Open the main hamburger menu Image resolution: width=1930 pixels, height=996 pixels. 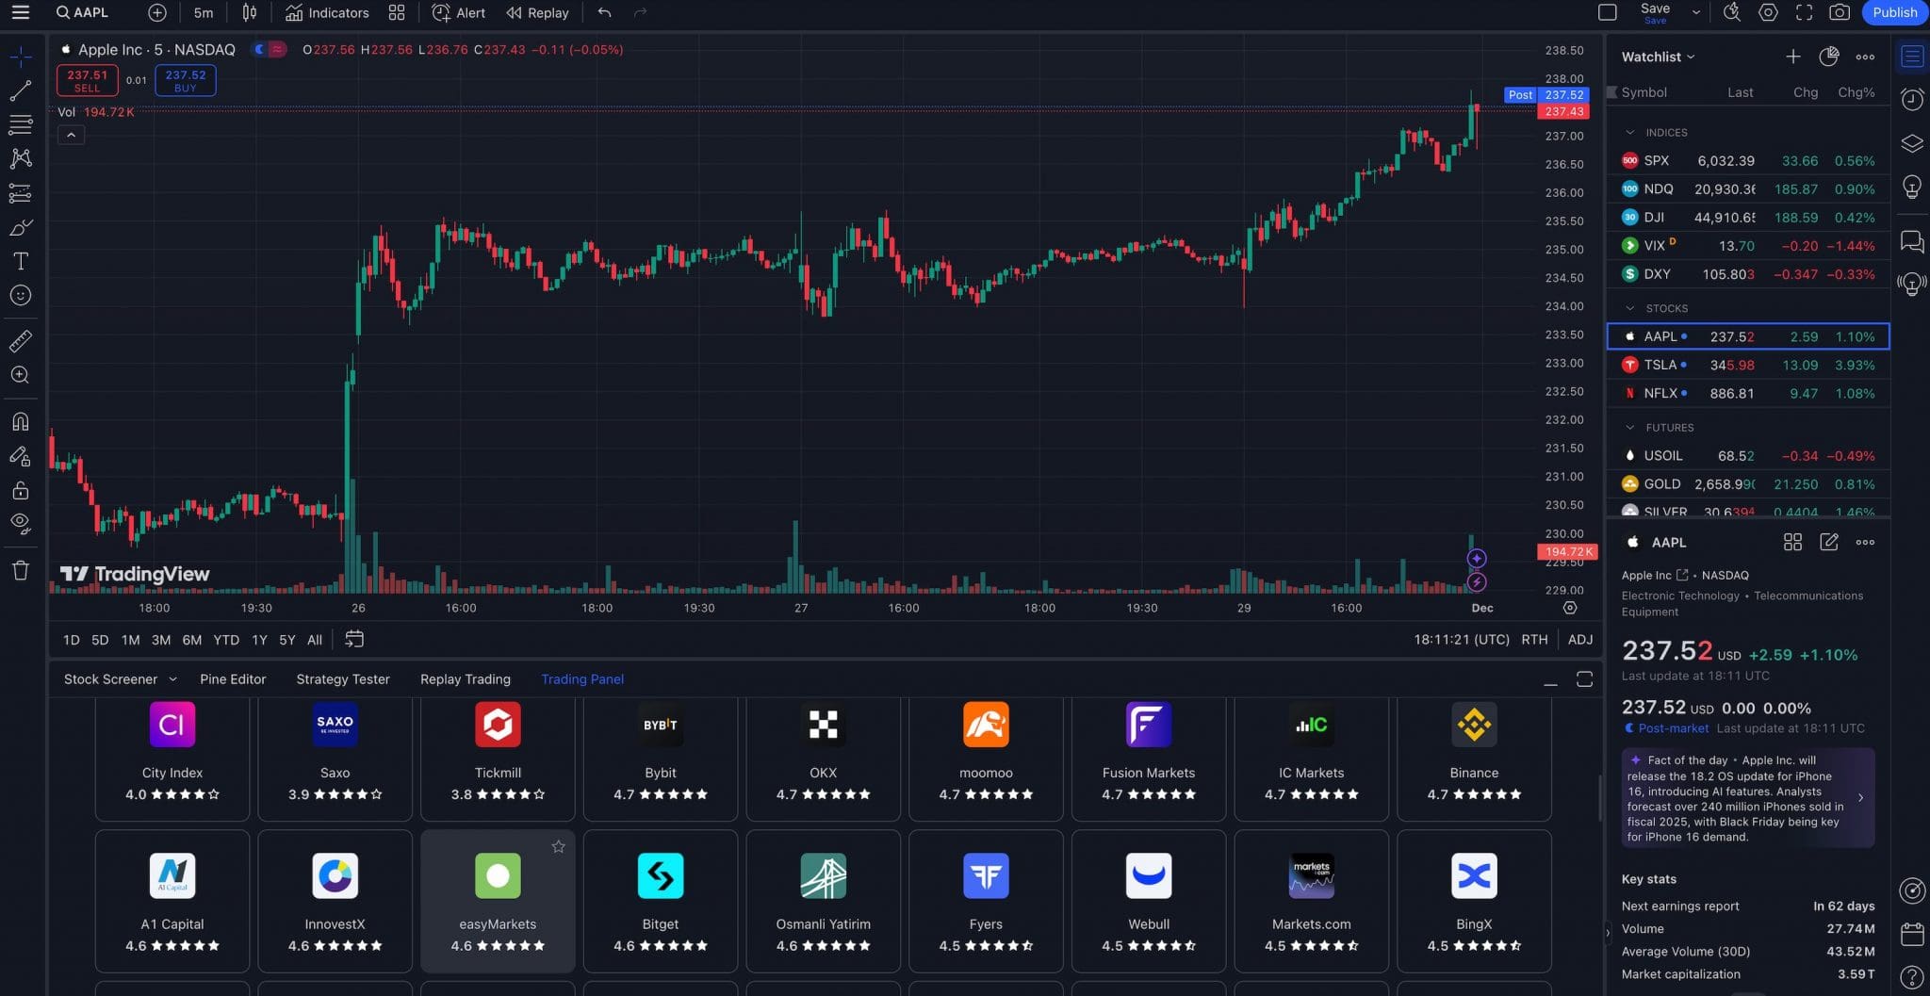20,12
